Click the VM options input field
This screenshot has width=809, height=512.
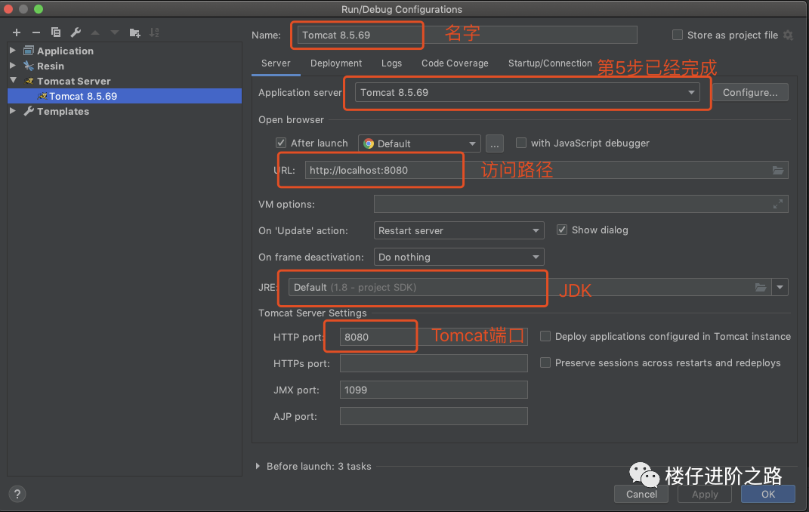click(581, 204)
